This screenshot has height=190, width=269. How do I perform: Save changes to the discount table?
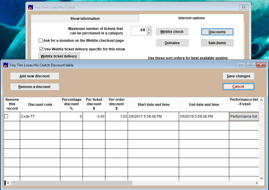coord(238,76)
